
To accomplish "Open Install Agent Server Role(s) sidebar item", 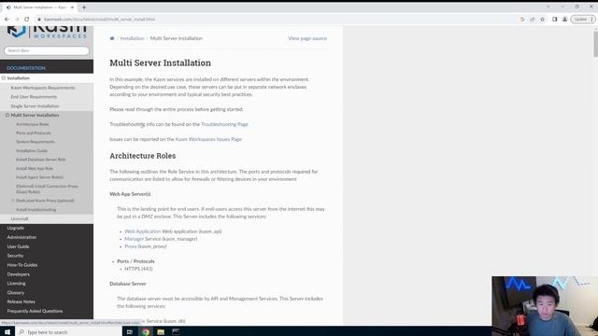I will pyautogui.click(x=39, y=177).
